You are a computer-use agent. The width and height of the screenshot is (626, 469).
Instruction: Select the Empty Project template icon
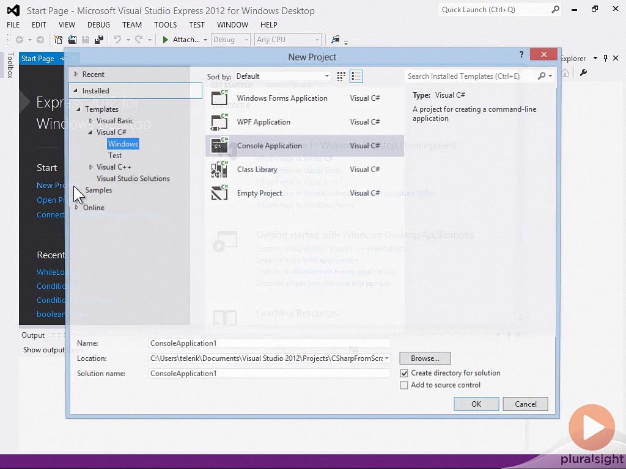[x=219, y=193]
